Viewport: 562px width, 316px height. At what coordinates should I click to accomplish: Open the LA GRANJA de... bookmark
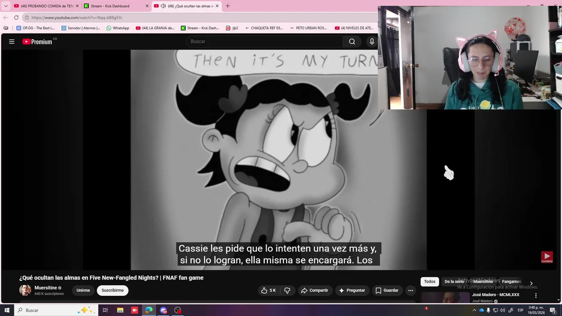[155, 28]
